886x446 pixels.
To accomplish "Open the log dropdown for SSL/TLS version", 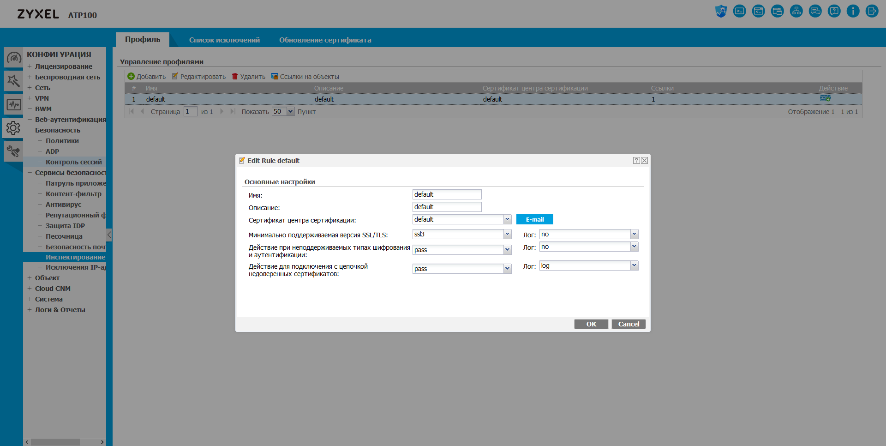I will tap(634, 234).
